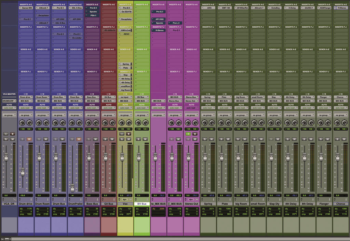Open Stereo Out output selector on Stereo Out

click(191, 101)
